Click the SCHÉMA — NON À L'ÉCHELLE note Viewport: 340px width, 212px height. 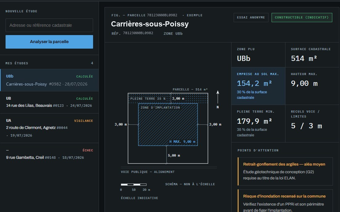[x=190, y=184]
